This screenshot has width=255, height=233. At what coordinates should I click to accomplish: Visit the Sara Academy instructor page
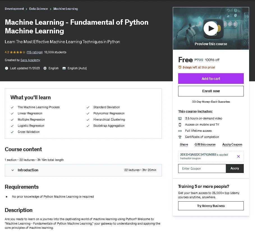(x=30, y=60)
